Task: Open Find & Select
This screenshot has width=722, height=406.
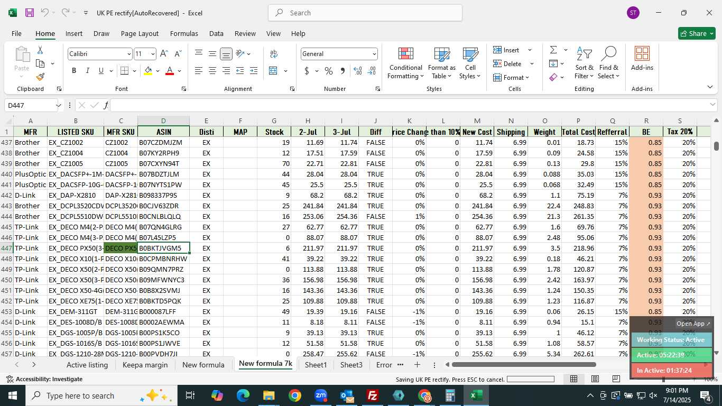Action: [x=609, y=63]
